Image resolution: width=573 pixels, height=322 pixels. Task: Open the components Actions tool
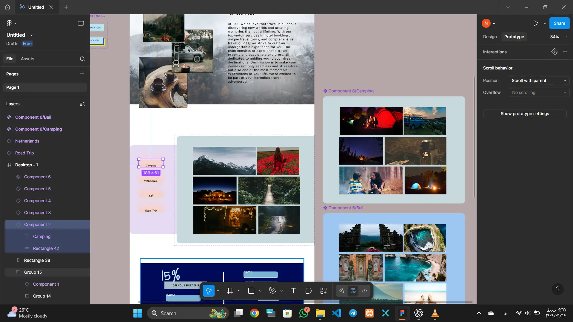pyautogui.click(x=324, y=291)
